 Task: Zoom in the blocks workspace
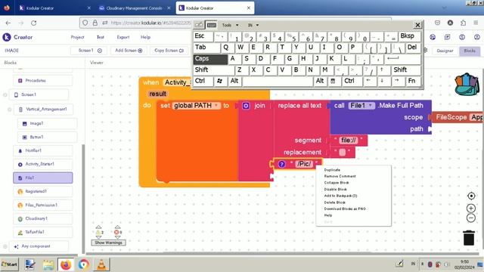tap(470, 209)
